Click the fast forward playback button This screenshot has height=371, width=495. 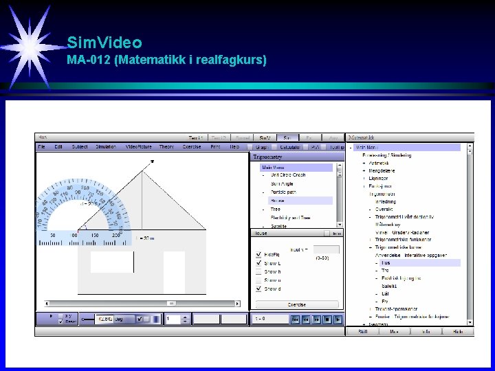[x=316, y=319]
